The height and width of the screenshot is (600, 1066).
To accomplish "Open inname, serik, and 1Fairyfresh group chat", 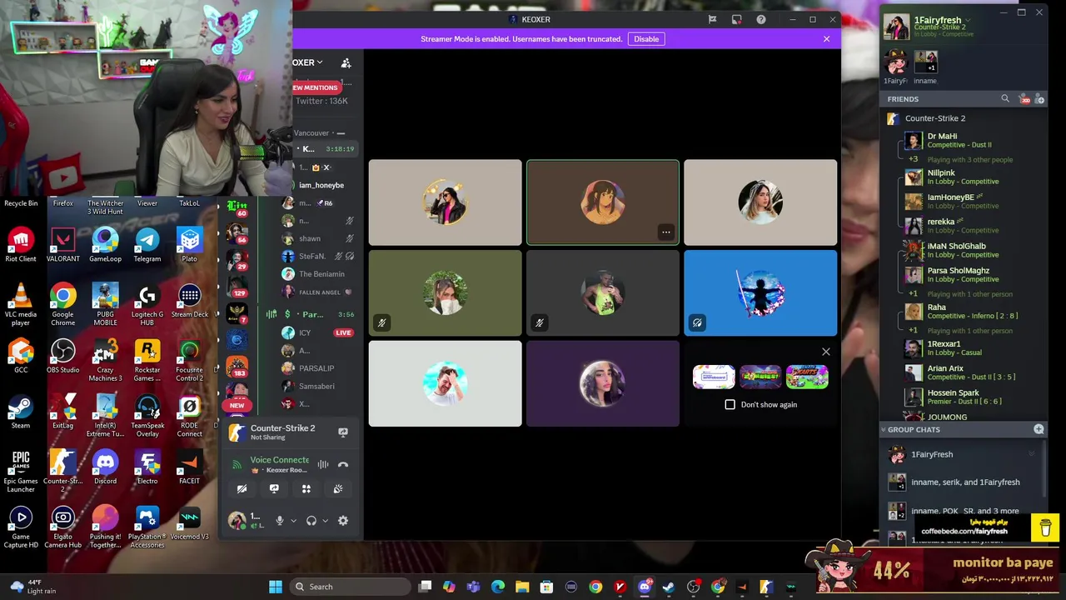I will 964,482.
